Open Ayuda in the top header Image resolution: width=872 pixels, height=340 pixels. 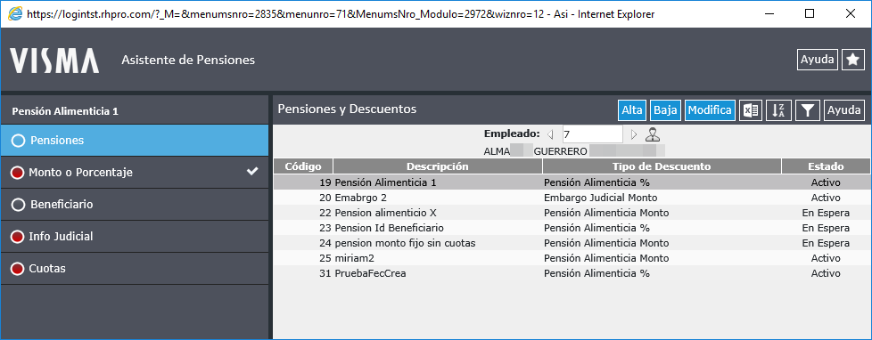818,60
